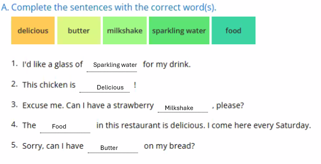Click the 'Milkshake' blank in sentence 3
The image size is (321, 164).
(179, 108)
